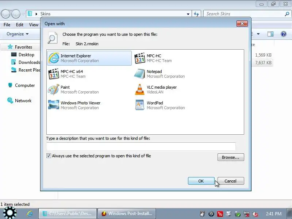This screenshot has height=219, width=292.
Task: Open the File menu
Action: 7,24
